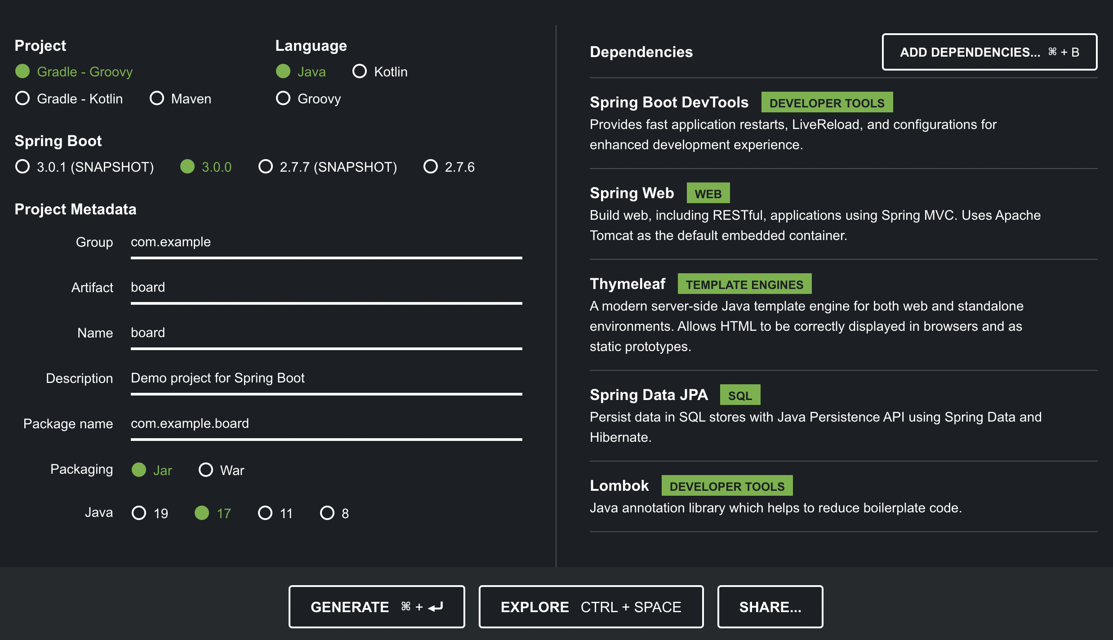
Task: Click the Package name field
Action: click(326, 424)
